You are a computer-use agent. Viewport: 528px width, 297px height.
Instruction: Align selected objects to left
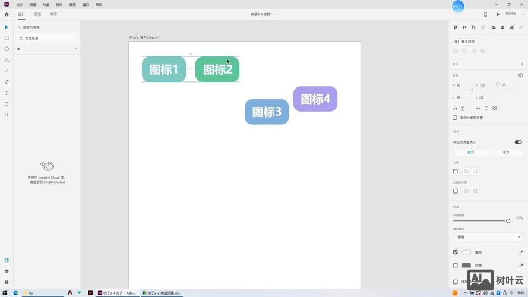tap(494, 27)
